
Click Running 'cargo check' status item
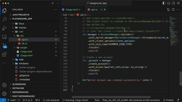coord(75,100)
